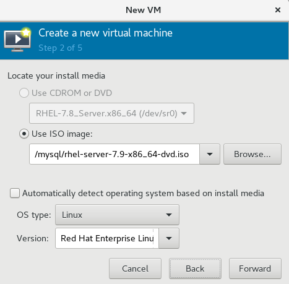Expand the Version dropdown arrow
The image size is (289, 284).
pos(169,238)
